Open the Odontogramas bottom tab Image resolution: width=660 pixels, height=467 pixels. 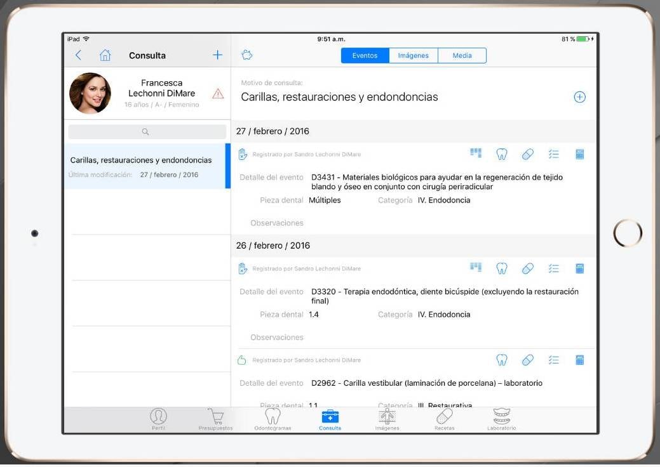pos(272,419)
